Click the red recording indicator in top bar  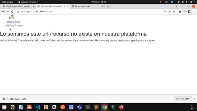click(161, 2)
